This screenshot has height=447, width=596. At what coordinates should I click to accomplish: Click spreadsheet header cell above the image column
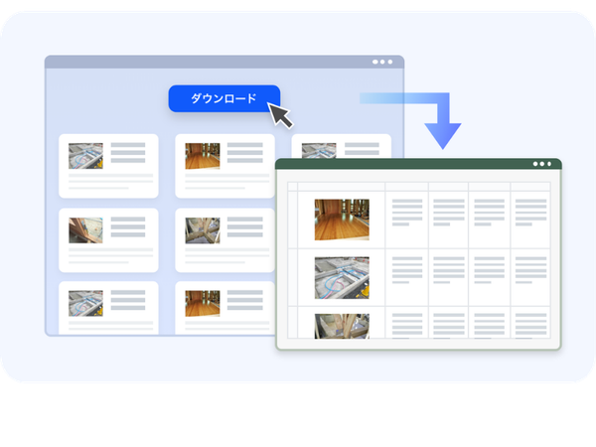tap(342, 186)
